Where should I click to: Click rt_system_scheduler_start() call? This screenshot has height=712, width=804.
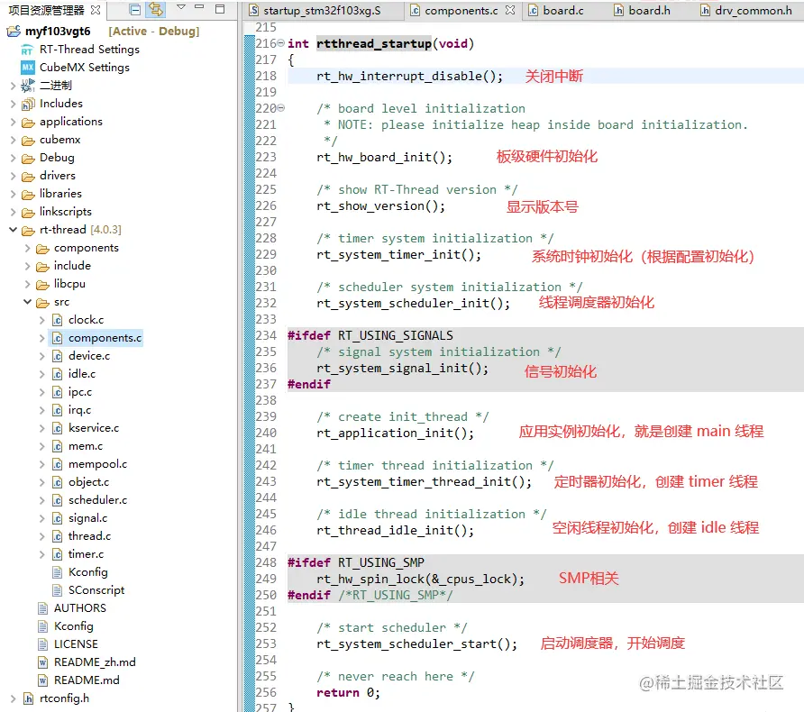[x=416, y=644]
